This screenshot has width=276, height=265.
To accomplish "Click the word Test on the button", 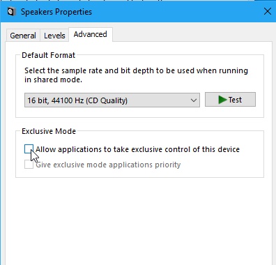I will click(235, 100).
